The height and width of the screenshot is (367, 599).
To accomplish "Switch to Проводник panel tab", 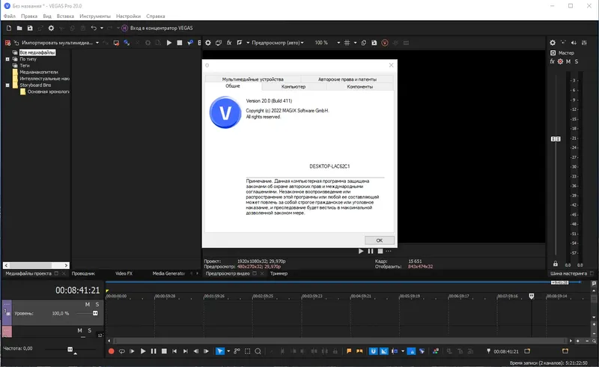I will click(83, 273).
